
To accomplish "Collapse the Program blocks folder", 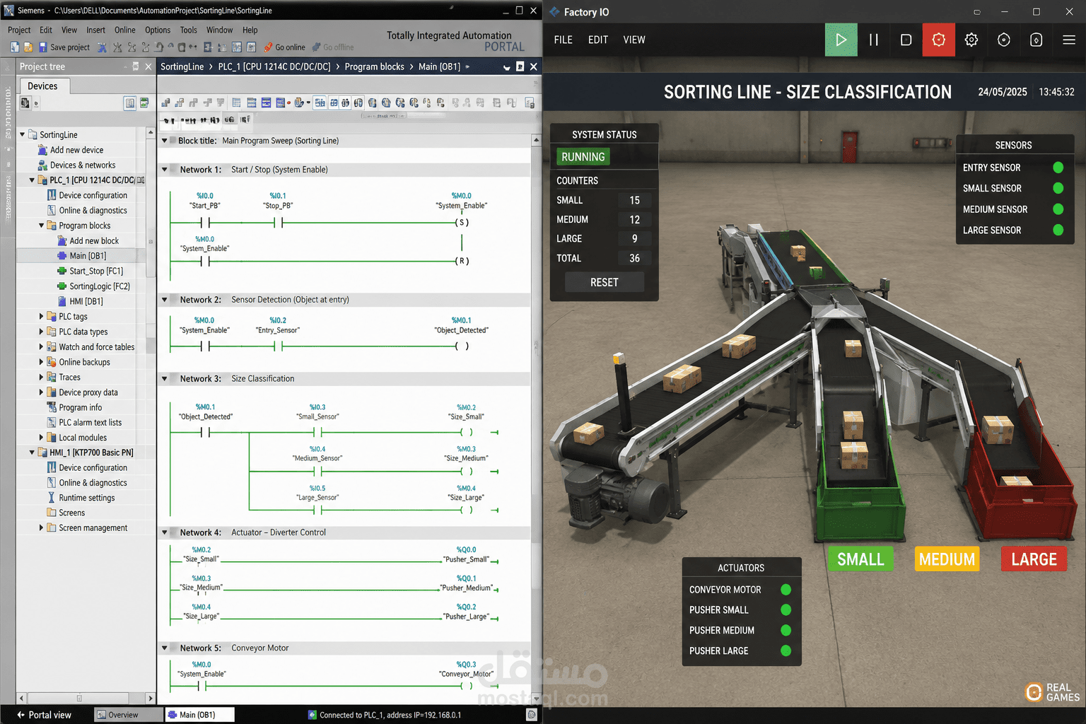I will pos(41,226).
